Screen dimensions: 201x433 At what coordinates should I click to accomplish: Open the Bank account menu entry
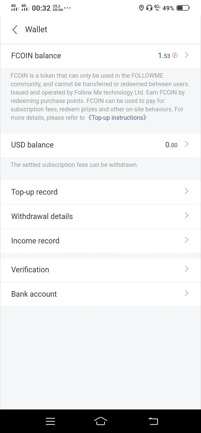(x=100, y=294)
